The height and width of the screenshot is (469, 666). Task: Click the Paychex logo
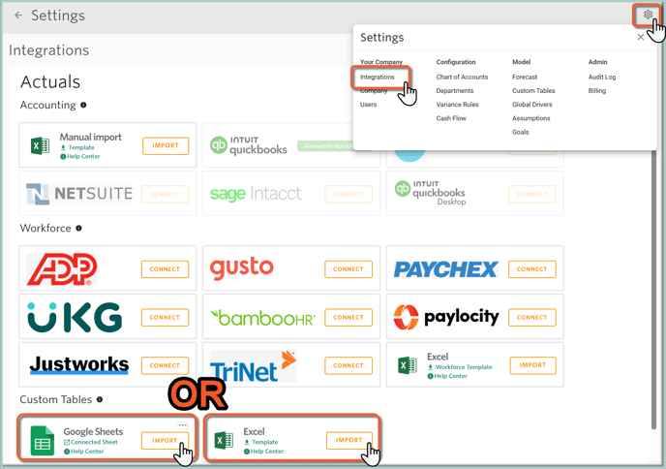pos(445,269)
